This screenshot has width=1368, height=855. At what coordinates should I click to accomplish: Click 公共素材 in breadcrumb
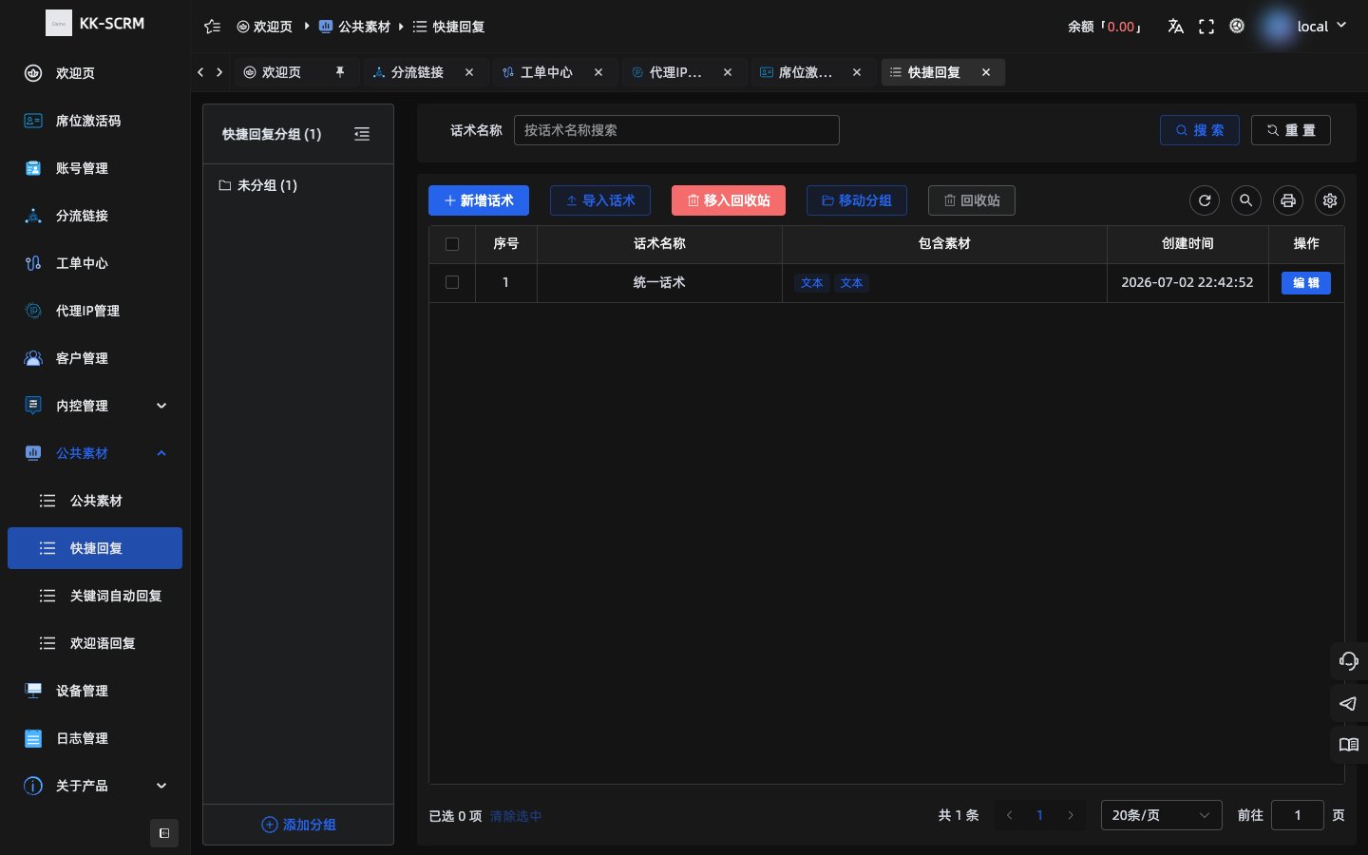pyautogui.click(x=355, y=27)
